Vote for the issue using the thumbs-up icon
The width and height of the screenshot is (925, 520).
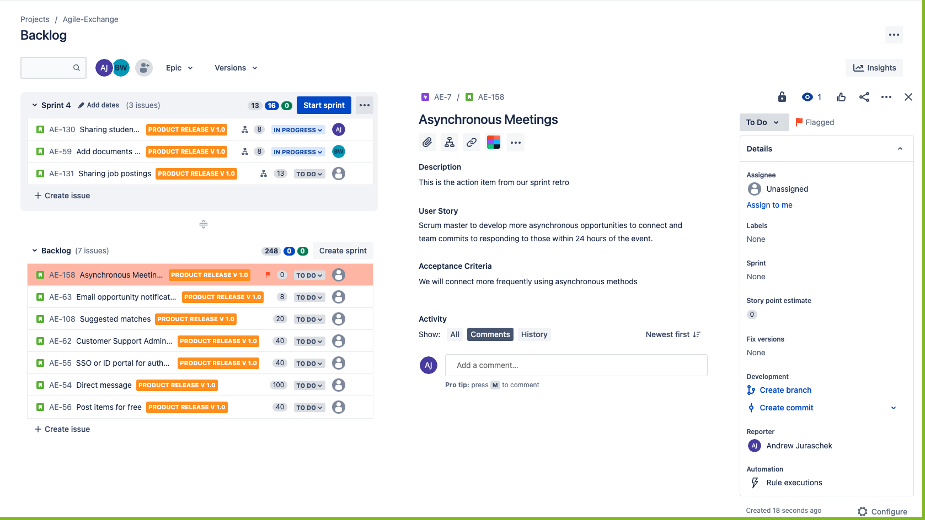pyautogui.click(x=841, y=97)
